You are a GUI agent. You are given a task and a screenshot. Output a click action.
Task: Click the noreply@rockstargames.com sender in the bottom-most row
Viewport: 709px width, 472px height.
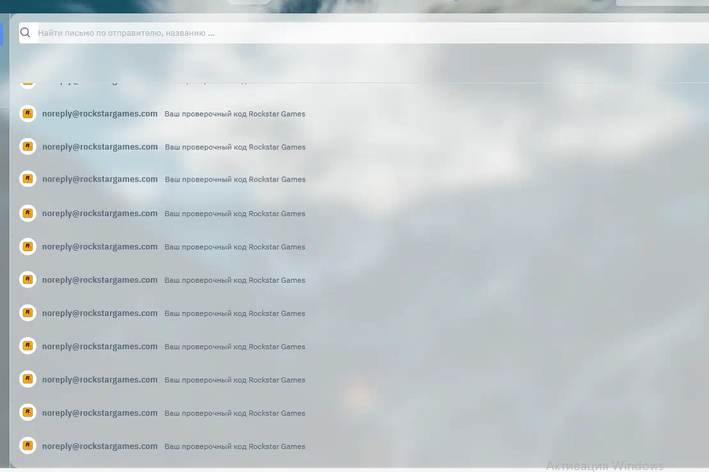point(100,446)
